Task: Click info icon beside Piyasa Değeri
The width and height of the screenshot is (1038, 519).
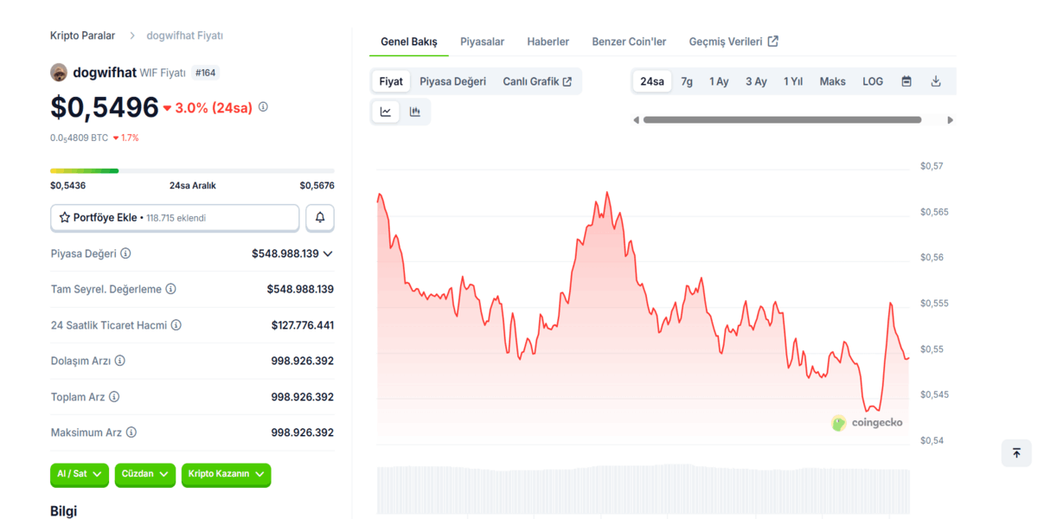Action: [x=125, y=253]
